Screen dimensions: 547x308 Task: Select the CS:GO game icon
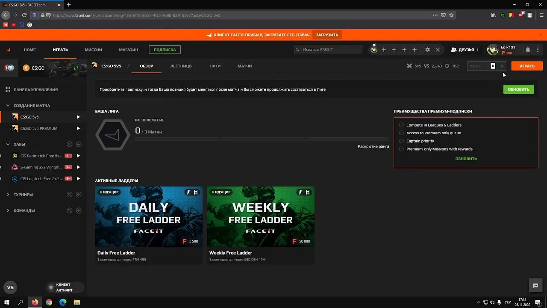(x=26, y=68)
